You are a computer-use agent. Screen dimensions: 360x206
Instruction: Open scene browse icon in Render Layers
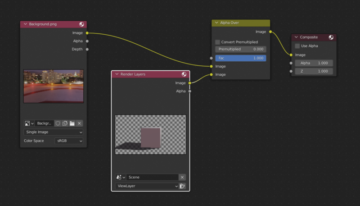pos(121,177)
